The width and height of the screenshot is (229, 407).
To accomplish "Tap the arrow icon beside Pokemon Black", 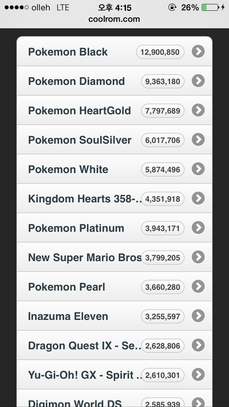I will pos(199,52).
